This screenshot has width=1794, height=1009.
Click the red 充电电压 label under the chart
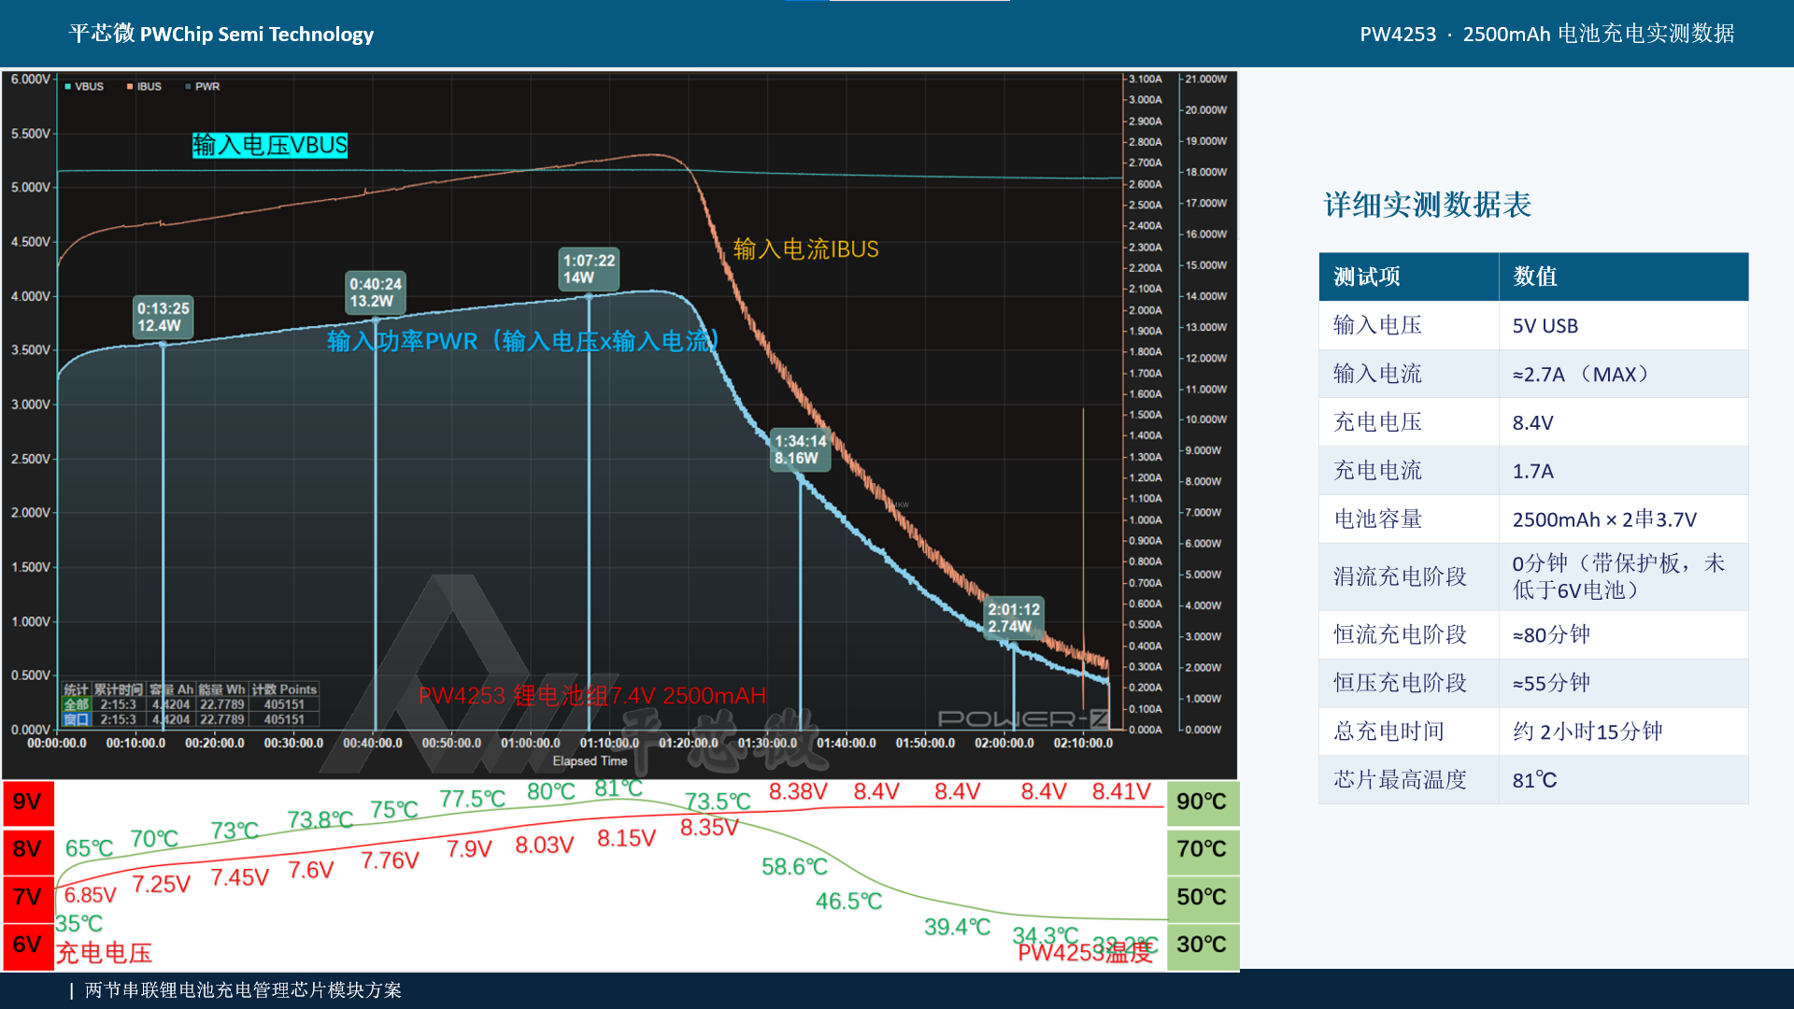104,953
